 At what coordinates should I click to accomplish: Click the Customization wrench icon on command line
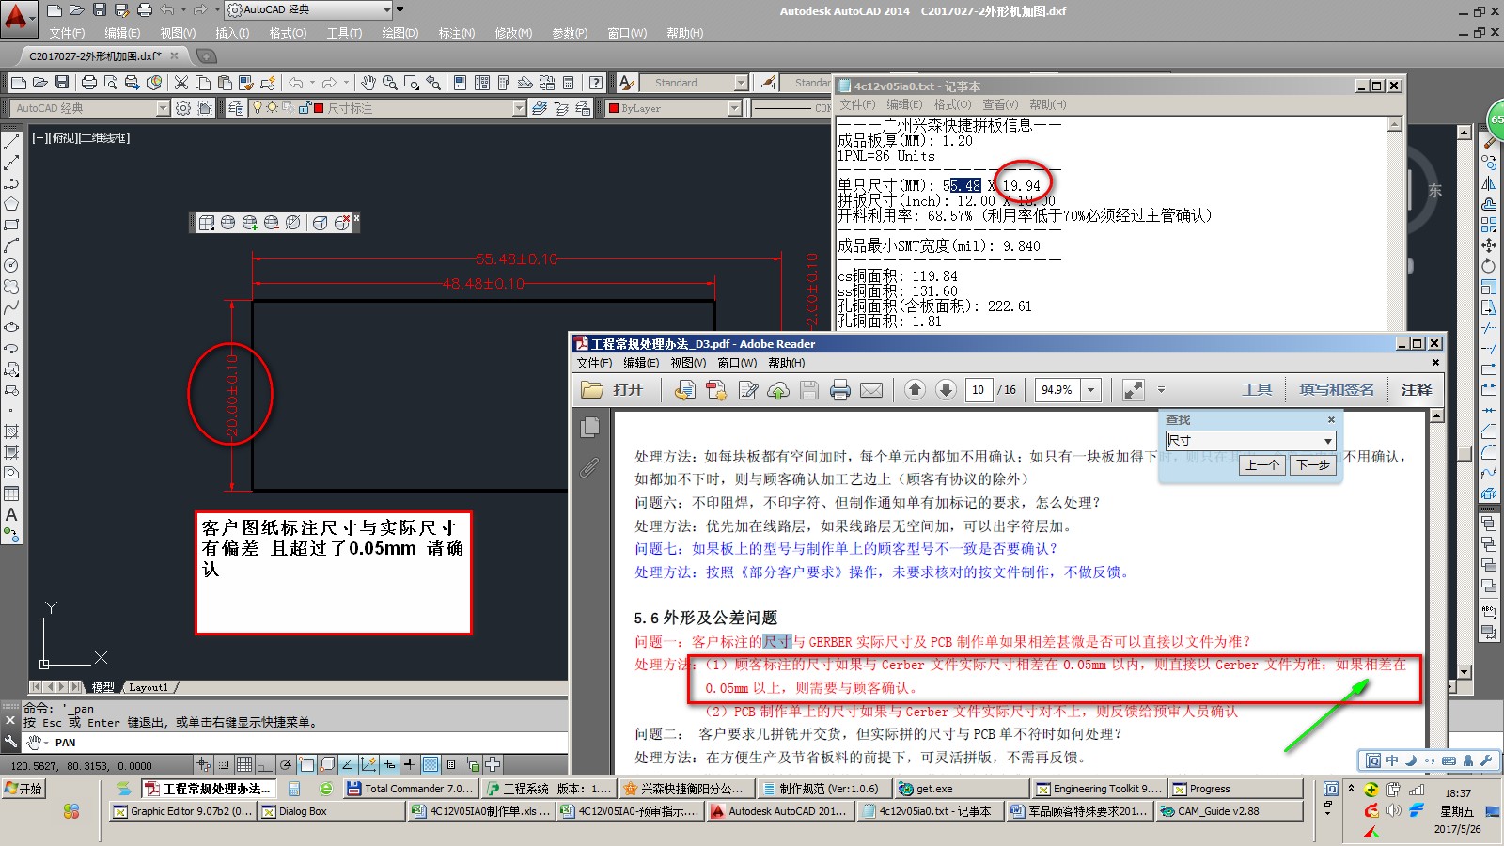pos(10,742)
